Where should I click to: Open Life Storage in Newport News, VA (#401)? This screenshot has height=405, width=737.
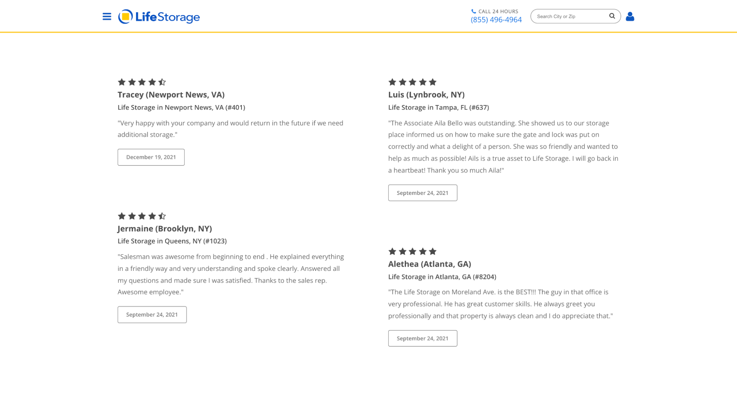point(181,107)
